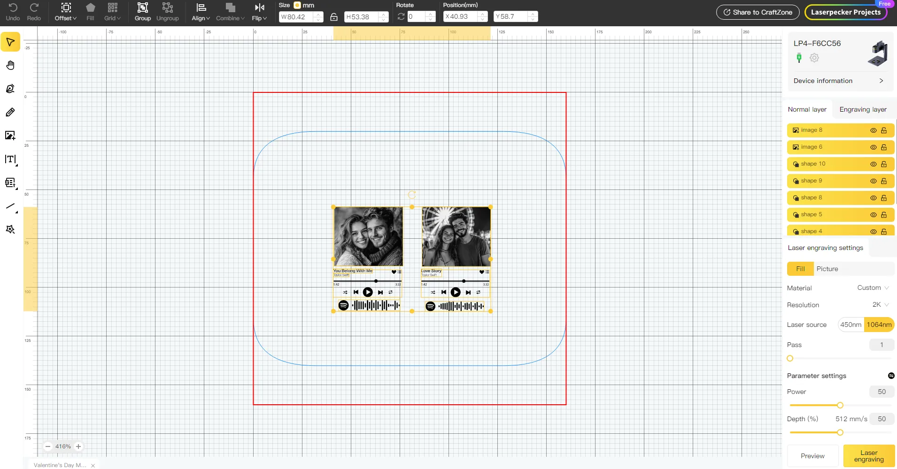Select the arrow selection tool
Screen dimensions: 897x469
pos(10,42)
